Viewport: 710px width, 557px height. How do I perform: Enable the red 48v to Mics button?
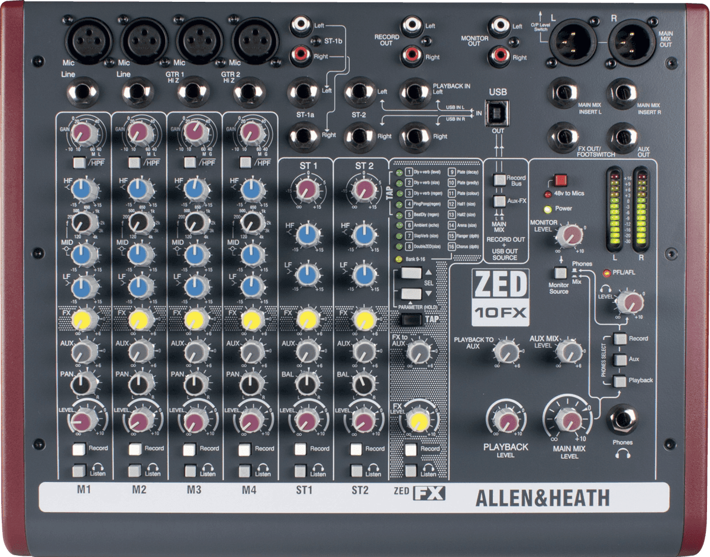tap(560, 180)
